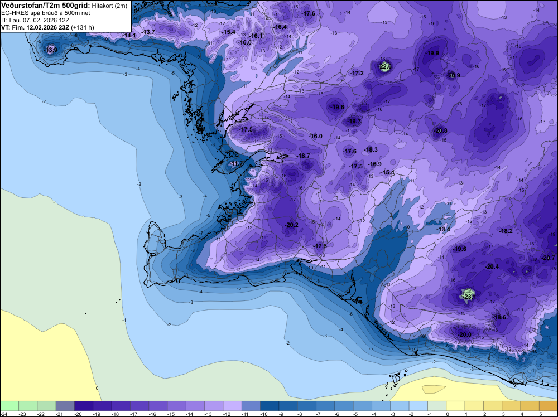Click the legend swatch labeled -10

pyautogui.click(x=270, y=406)
